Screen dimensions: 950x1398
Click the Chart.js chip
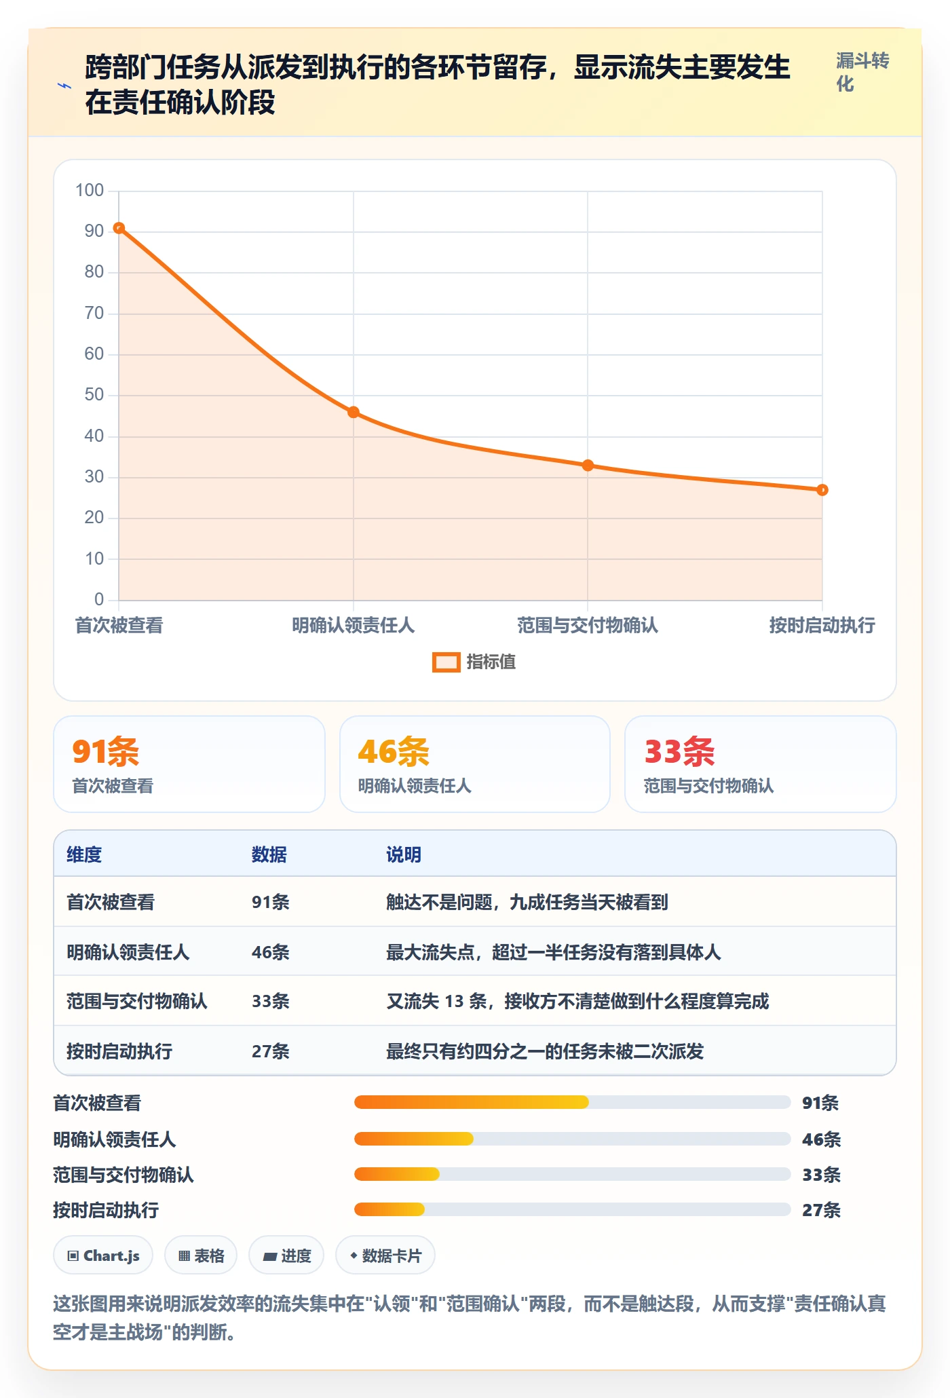(x=103, y=1255)
